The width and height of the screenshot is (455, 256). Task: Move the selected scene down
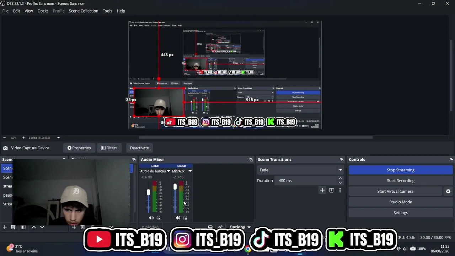42,227
